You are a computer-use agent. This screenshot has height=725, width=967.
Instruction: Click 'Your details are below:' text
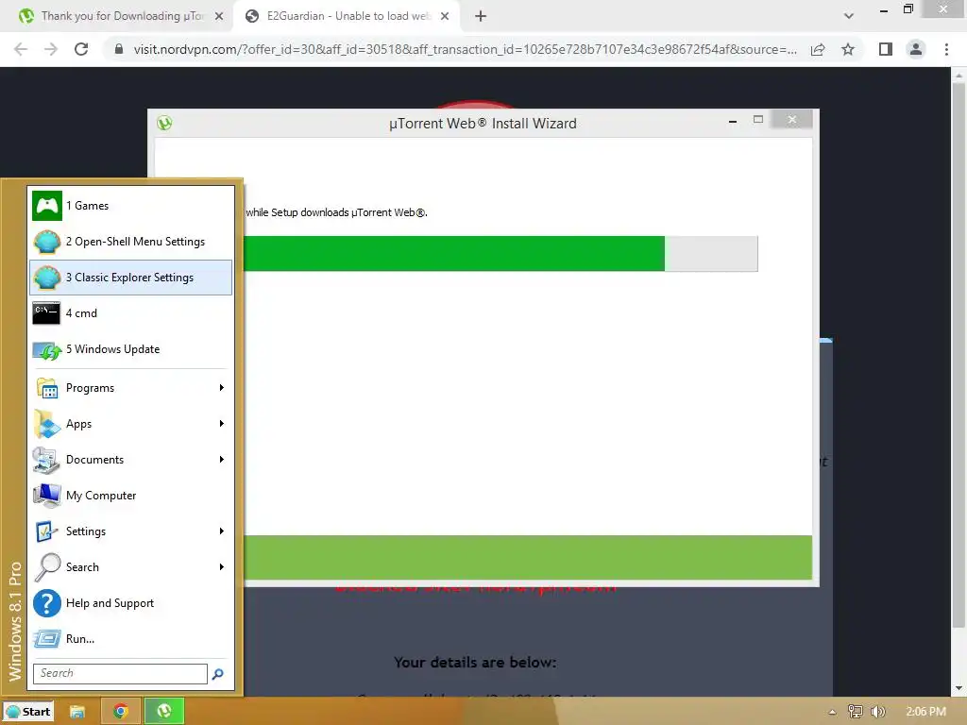coord(475,663)
